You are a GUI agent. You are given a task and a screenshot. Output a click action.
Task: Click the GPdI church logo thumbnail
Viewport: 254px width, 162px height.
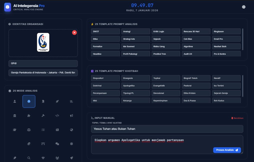[x=43, y=42]
